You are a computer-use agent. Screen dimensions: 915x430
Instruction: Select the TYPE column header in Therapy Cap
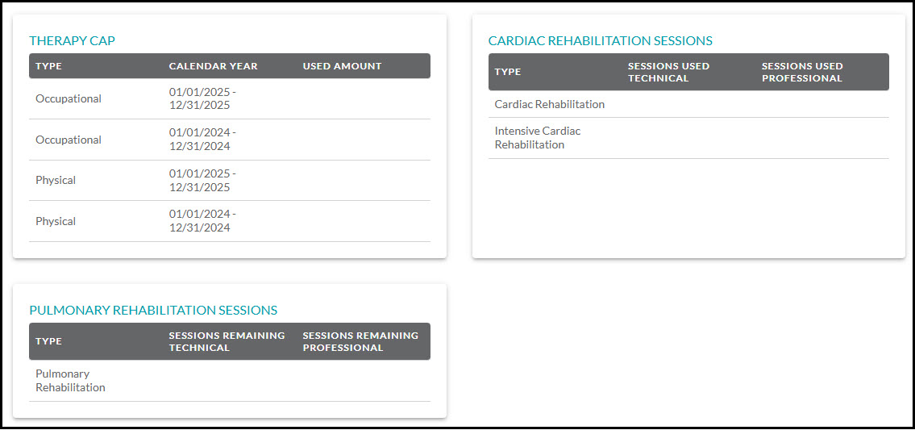[48, 66]
